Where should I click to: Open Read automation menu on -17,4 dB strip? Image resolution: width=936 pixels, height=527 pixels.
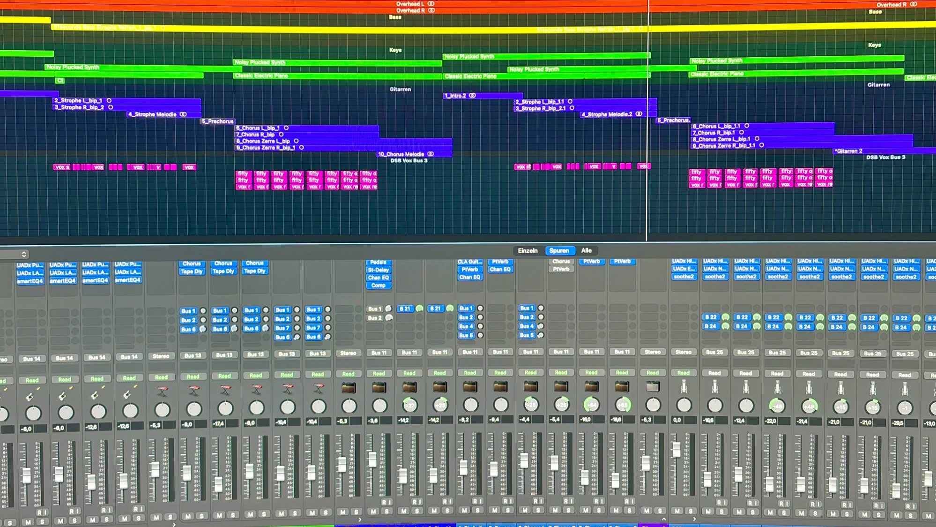coord(224,376)
